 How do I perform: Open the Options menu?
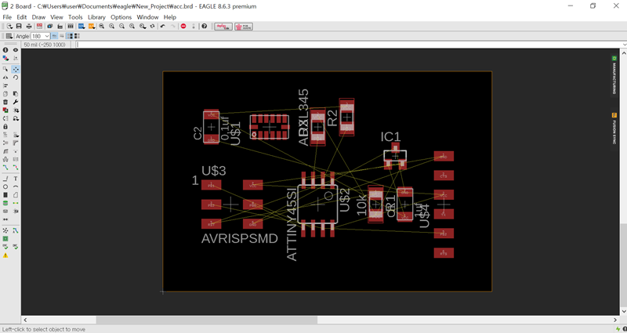point(121,17)
